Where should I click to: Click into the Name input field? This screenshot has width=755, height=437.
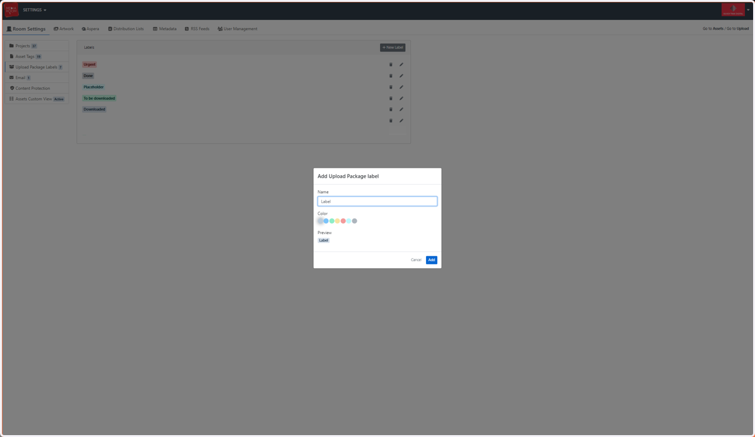tap(377, 202)
